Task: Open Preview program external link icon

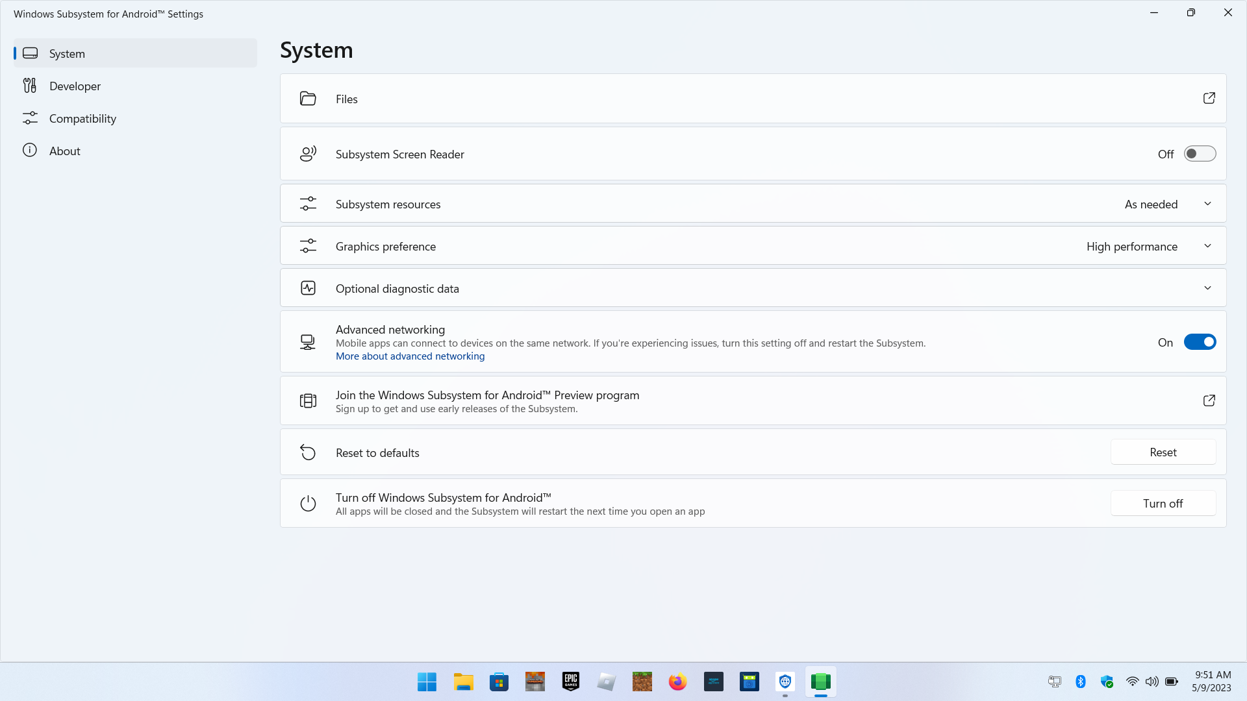Action: coord(1209,400)
